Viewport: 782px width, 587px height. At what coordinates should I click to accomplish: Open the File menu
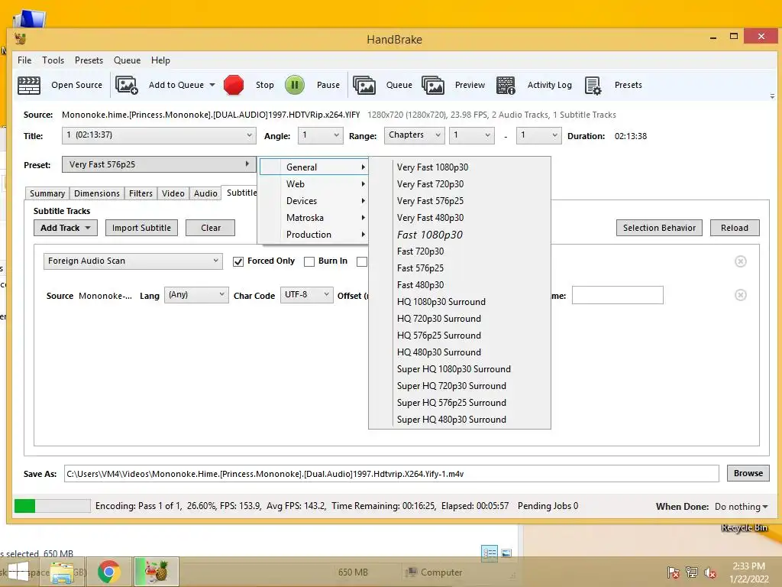pyautogui.click(x=24, y=60)
